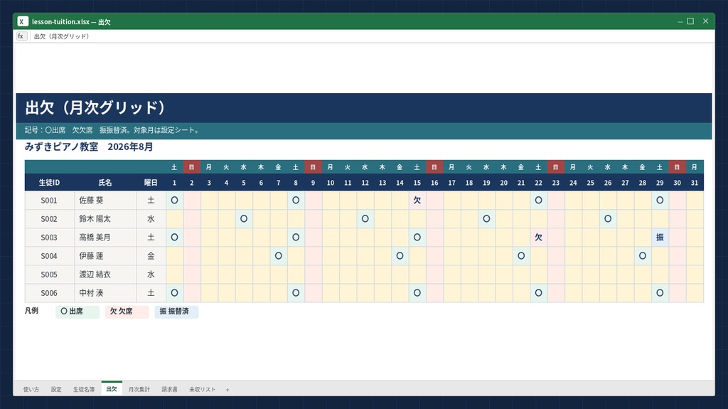Select the legend note row starting 記号
The height and width of the screenshot is (409, 728).
pos(363,131)
